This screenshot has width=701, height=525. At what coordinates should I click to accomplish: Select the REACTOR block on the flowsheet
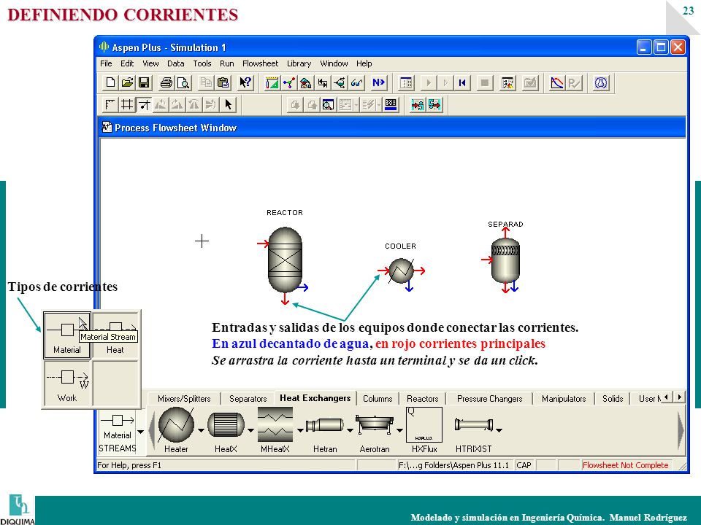(285, 260)
